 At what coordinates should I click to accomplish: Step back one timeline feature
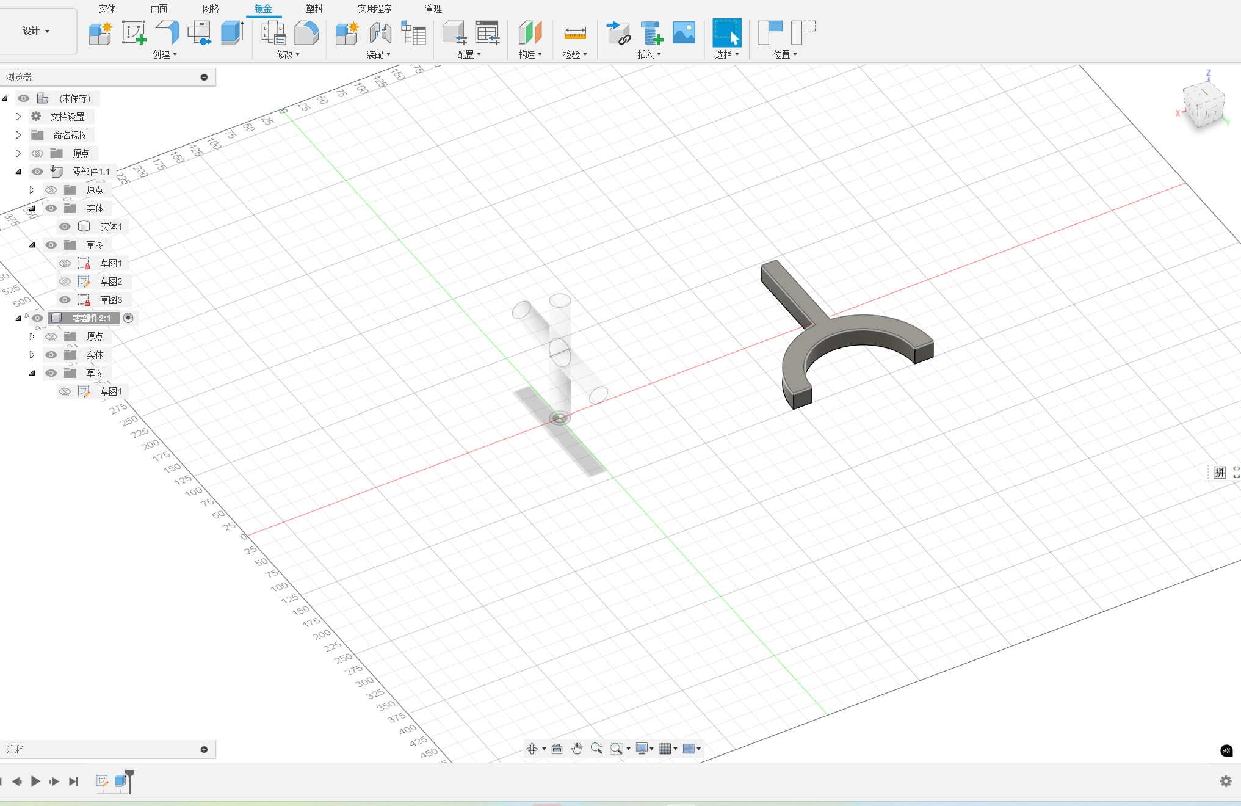17,781
